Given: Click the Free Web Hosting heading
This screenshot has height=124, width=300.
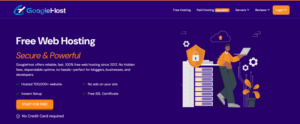Looking at the screenshot, I should (56, 41).
